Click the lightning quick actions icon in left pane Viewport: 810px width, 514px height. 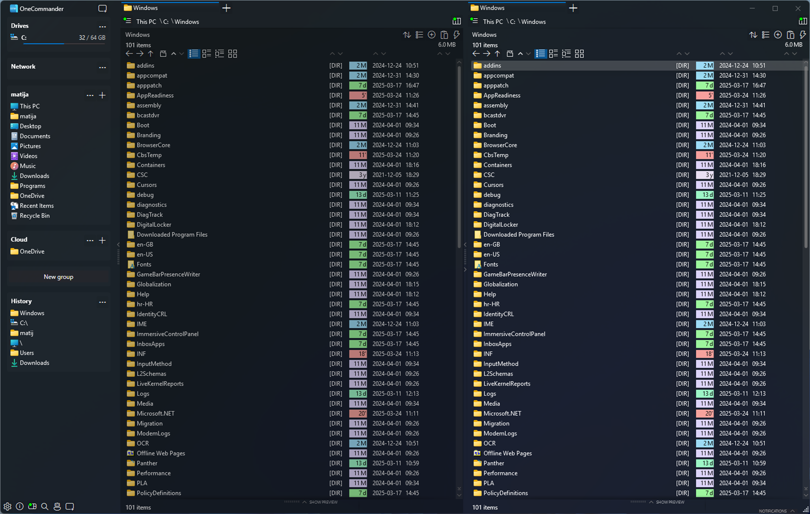pyautogui.click(x=456, y=35)
